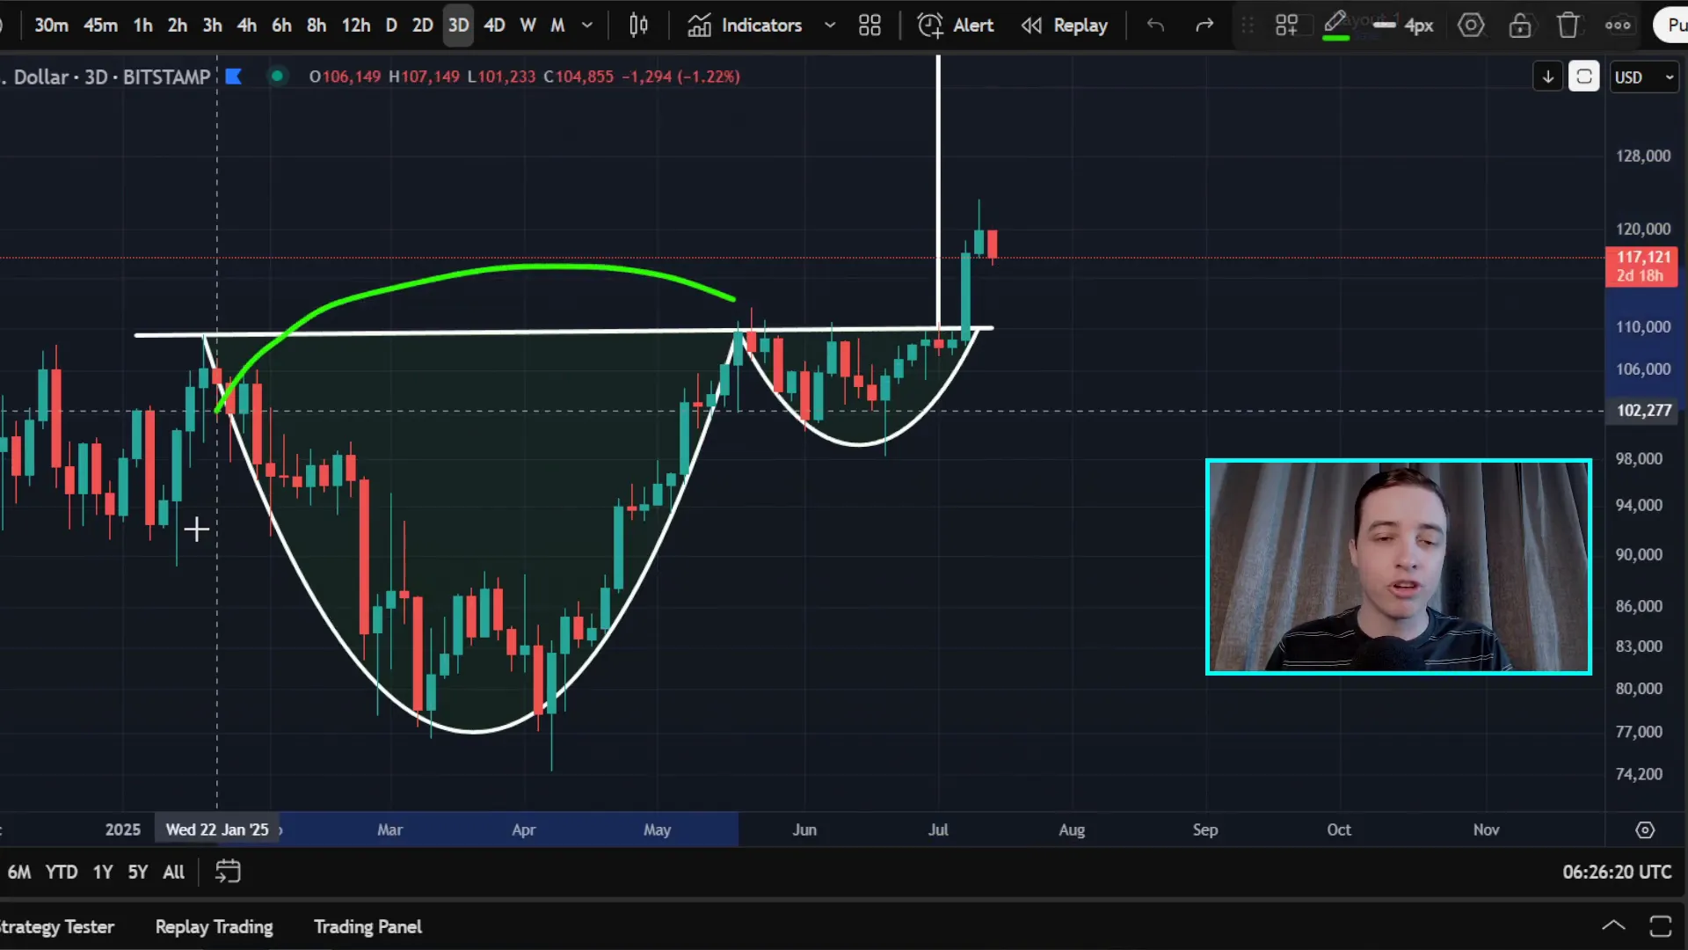
Task: Set date range to 6M
Action: click(19, 872)
